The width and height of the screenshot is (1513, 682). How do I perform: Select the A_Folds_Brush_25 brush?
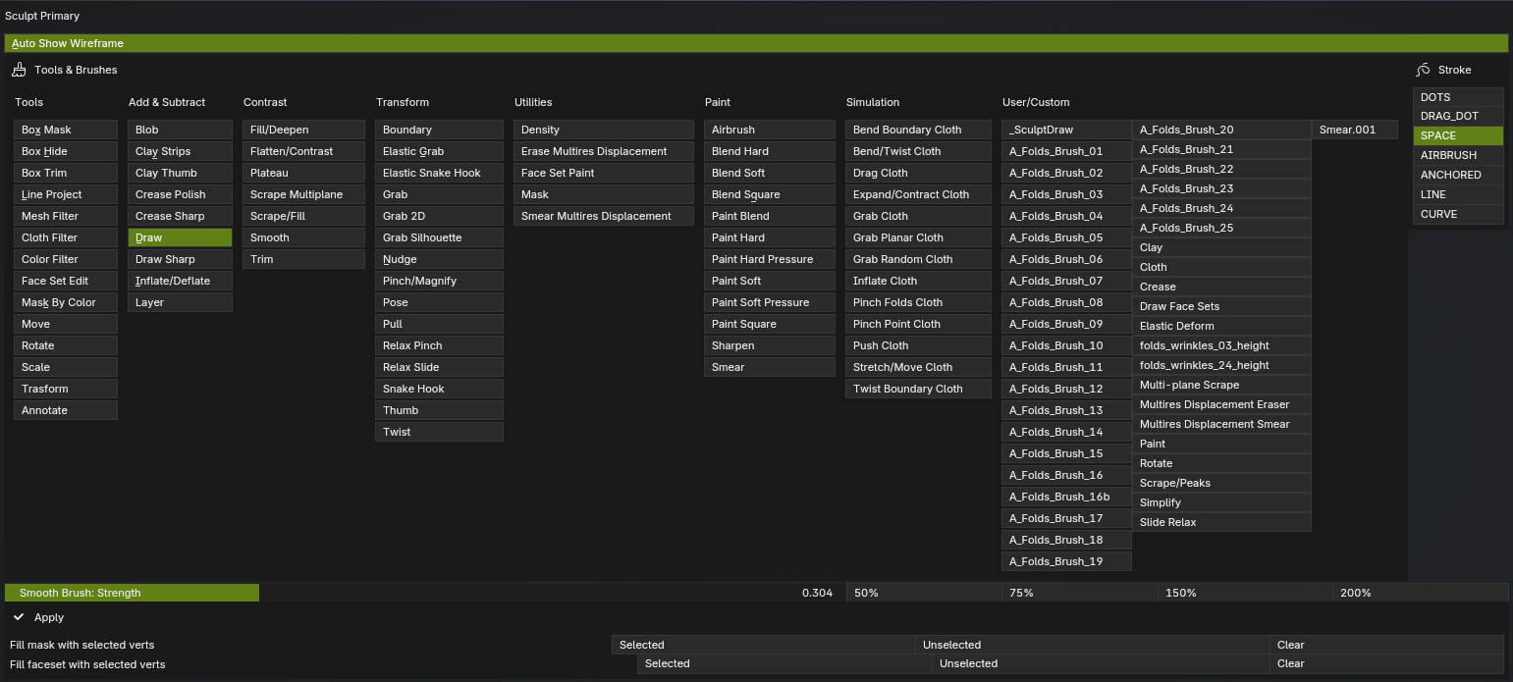point(1222,228)
